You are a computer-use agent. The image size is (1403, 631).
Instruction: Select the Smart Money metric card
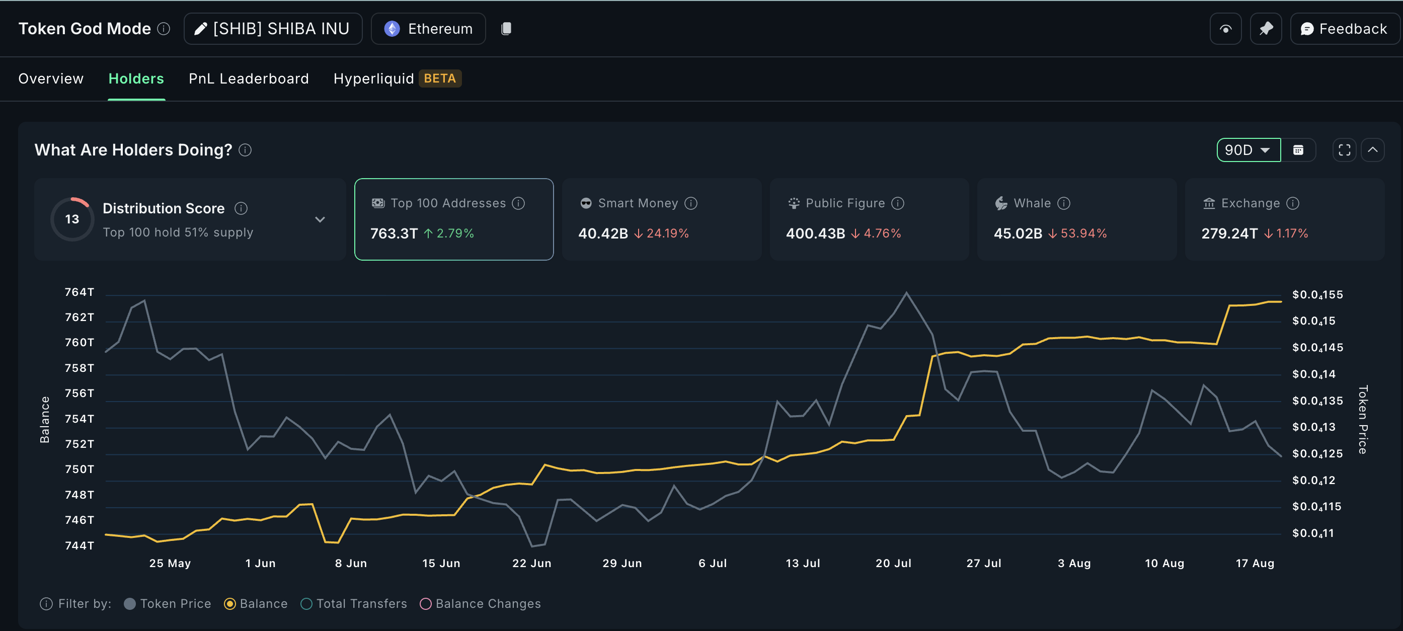coord(661,219)
